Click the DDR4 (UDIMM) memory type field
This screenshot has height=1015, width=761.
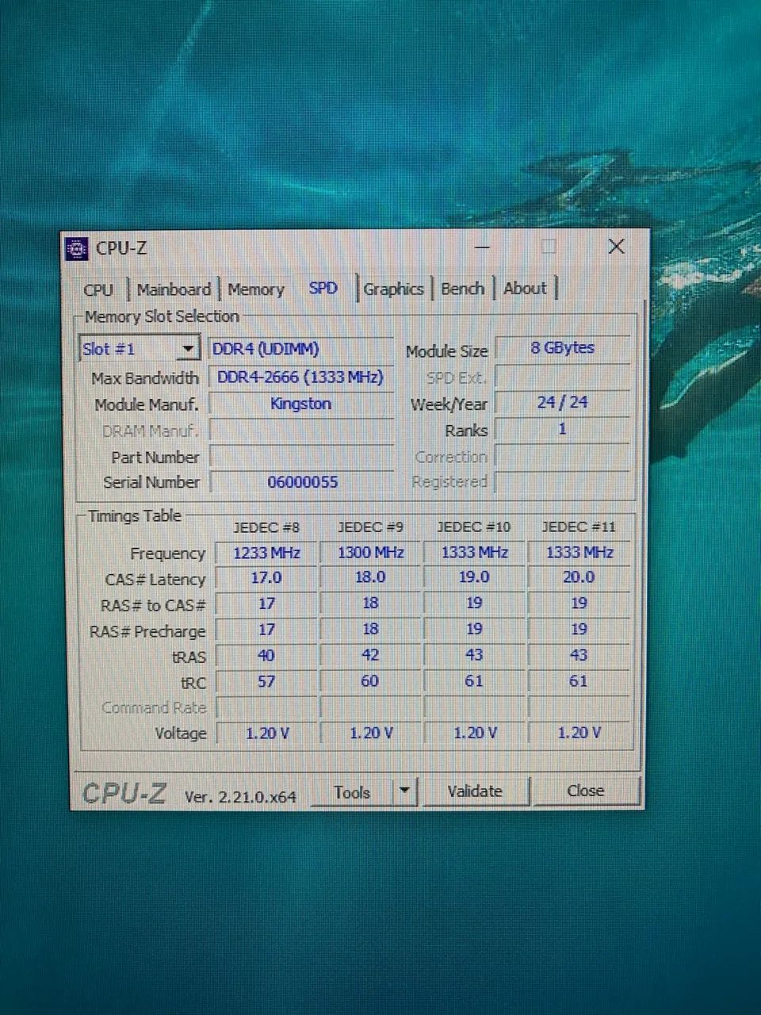301,349
